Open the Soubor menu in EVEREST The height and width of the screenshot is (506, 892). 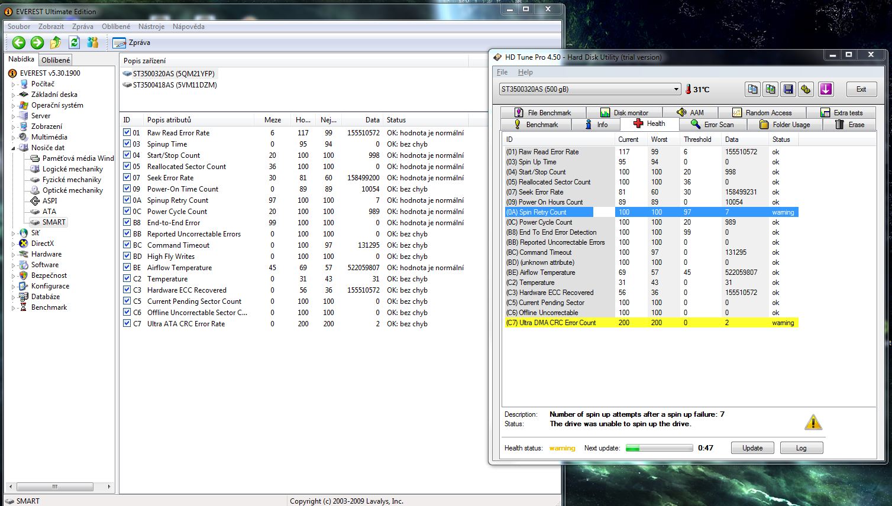pos(19,27)
